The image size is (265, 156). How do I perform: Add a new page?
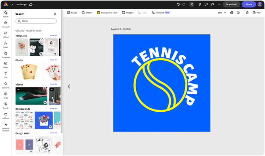pos(257,13)
